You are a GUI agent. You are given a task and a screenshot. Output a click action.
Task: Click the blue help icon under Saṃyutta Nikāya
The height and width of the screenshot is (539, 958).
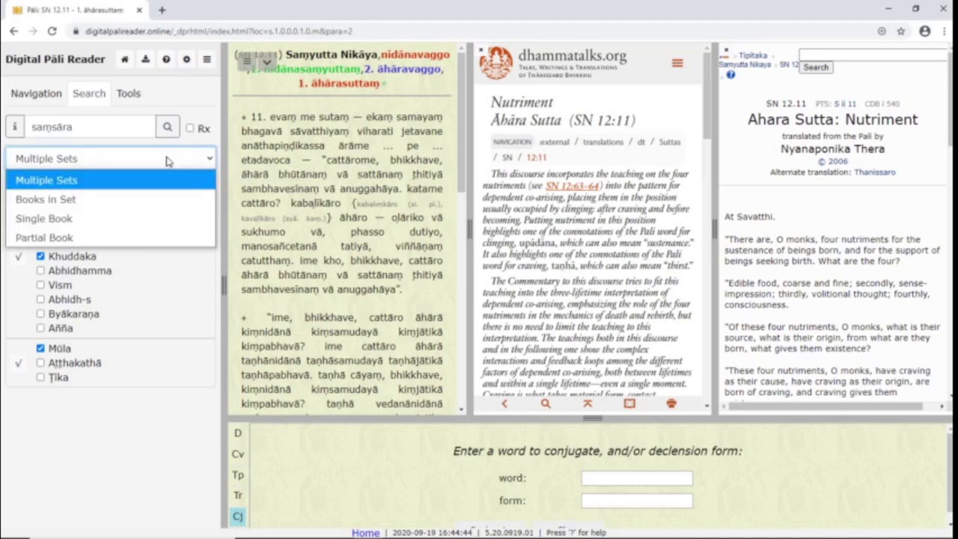[x=730, y=75]
